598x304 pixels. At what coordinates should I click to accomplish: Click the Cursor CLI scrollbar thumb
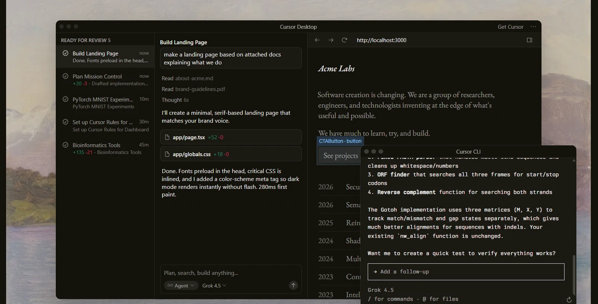click(x=574, y=275)
